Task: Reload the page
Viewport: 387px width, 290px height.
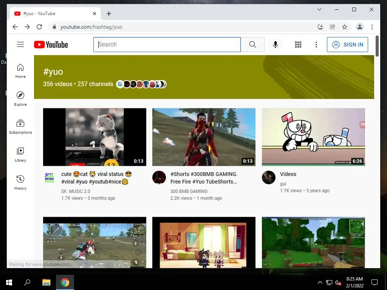Action: coord(39,27)
